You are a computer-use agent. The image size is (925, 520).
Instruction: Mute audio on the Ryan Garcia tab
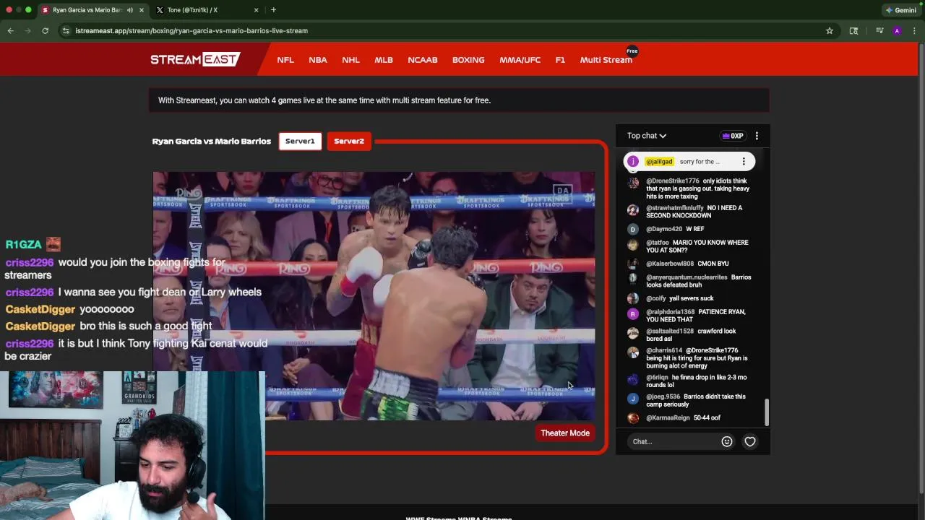coord(130,10)
